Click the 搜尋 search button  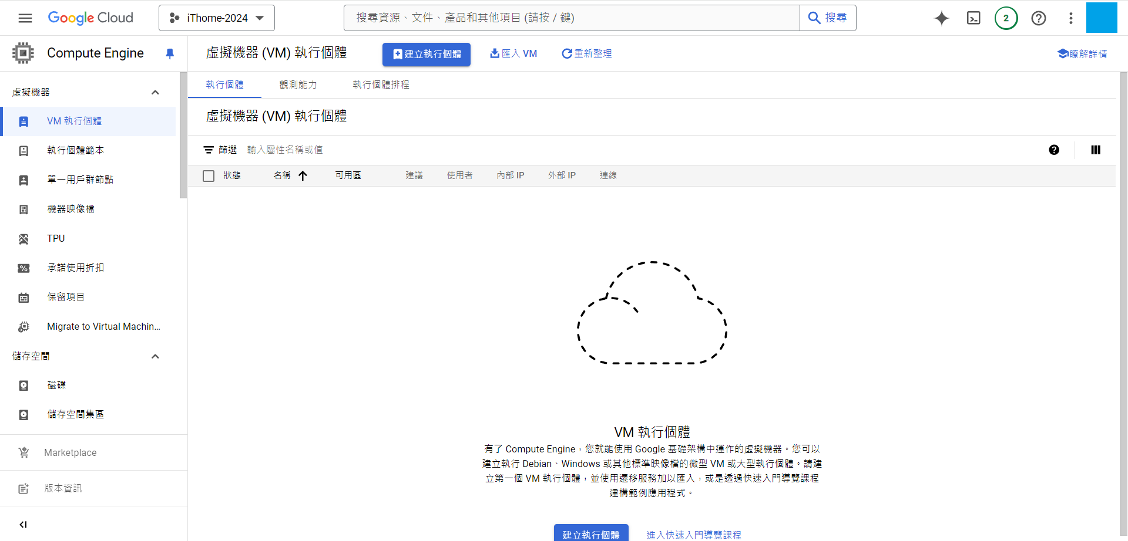point(828,18)
